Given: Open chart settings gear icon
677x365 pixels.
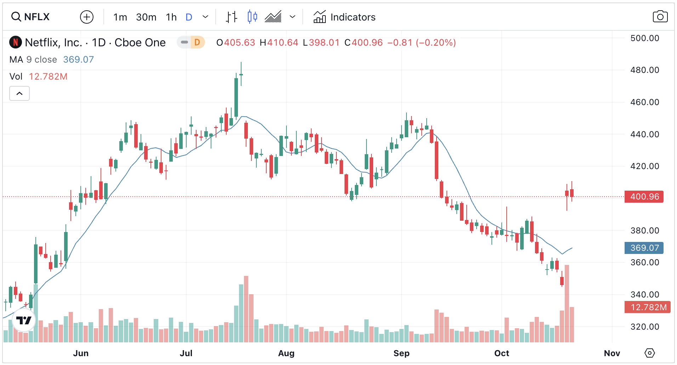Looking at the screenshot, I should point(650,353).
